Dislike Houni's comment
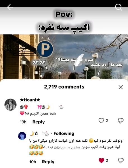The height and width of the screenshot is (168, 128). coord(121,121)
